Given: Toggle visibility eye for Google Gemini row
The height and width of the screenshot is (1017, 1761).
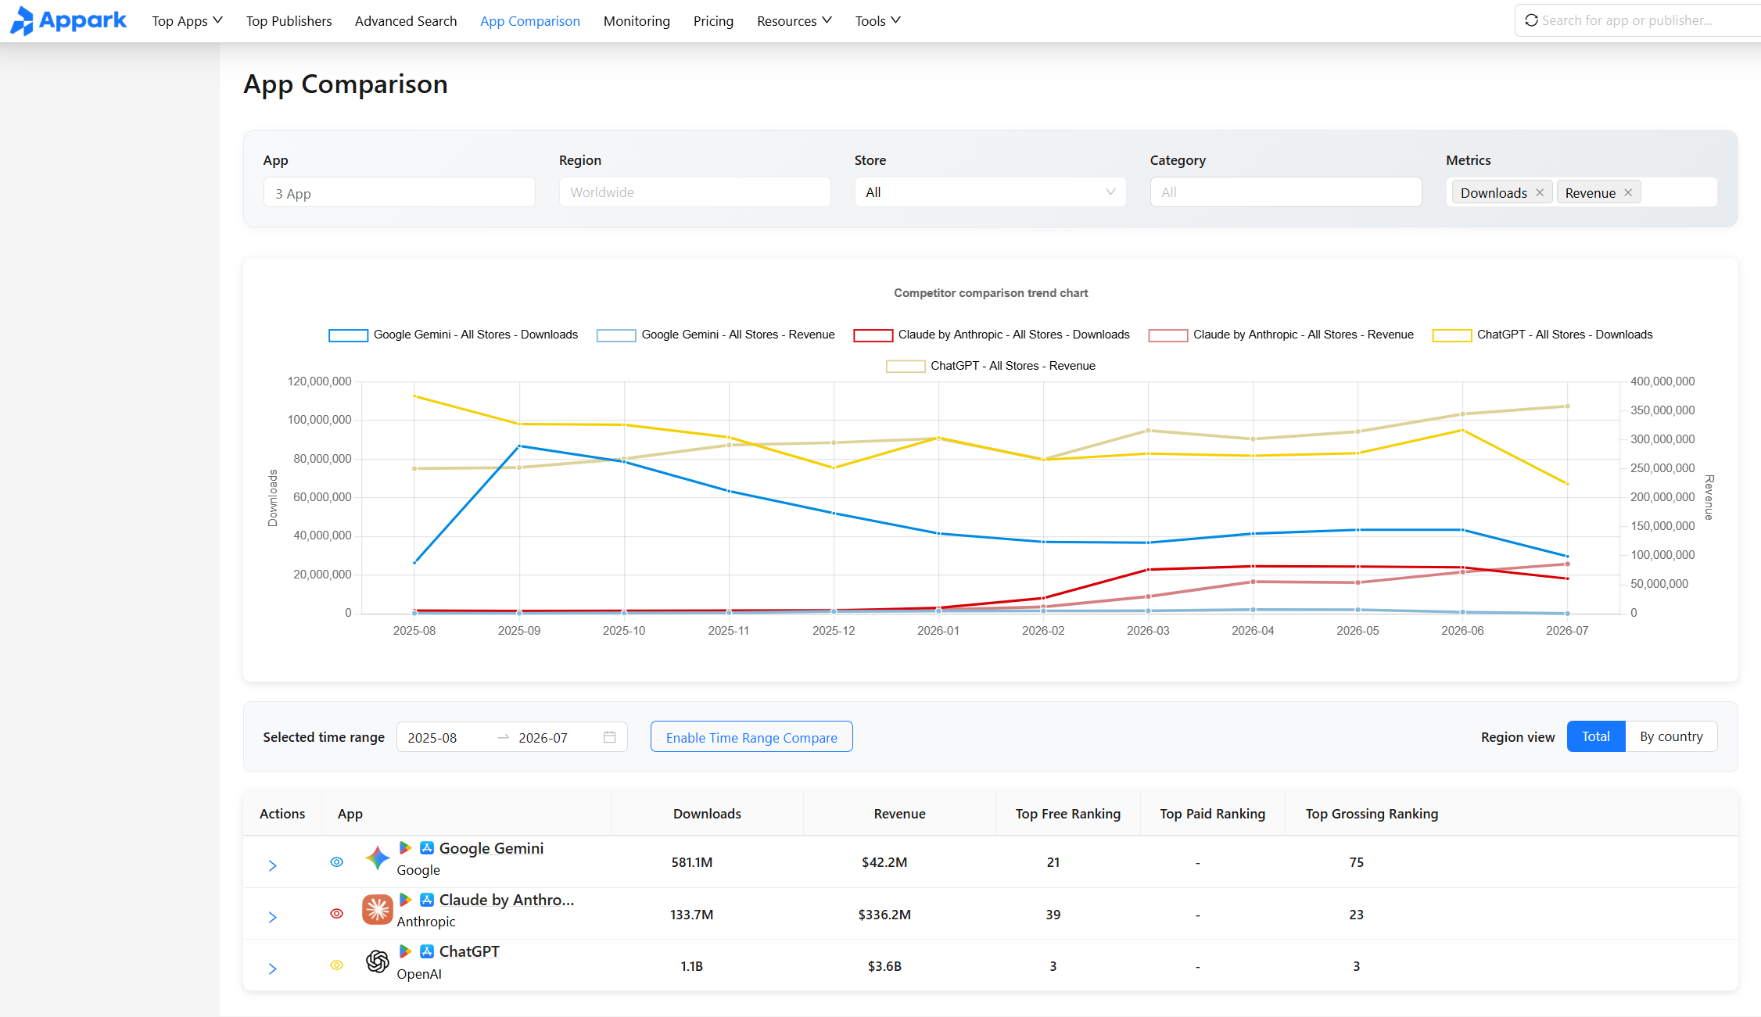Looking at the screenshot, I should pyautogui.click(x=337, y=862).
